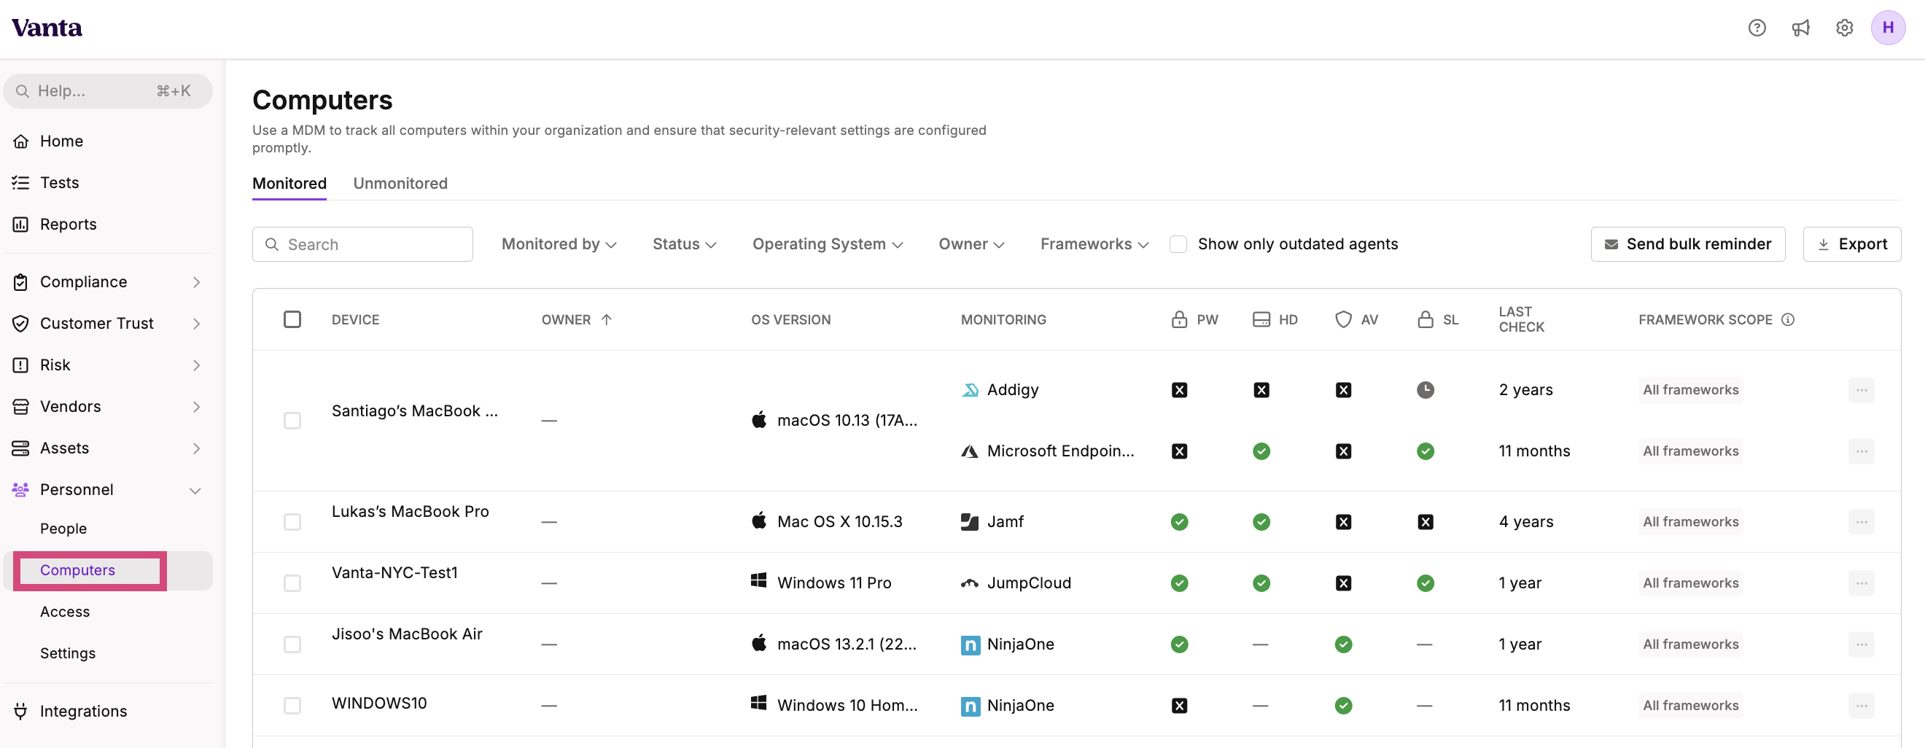
Task: Toggle the select-all devices checkbox
Action: point(292,320)
